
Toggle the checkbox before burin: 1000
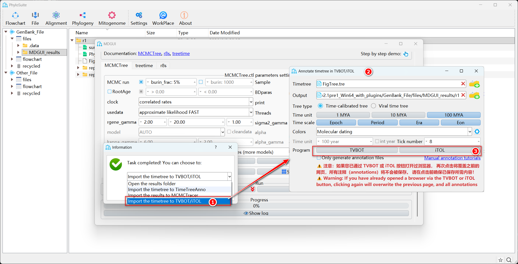pos(201,82)
